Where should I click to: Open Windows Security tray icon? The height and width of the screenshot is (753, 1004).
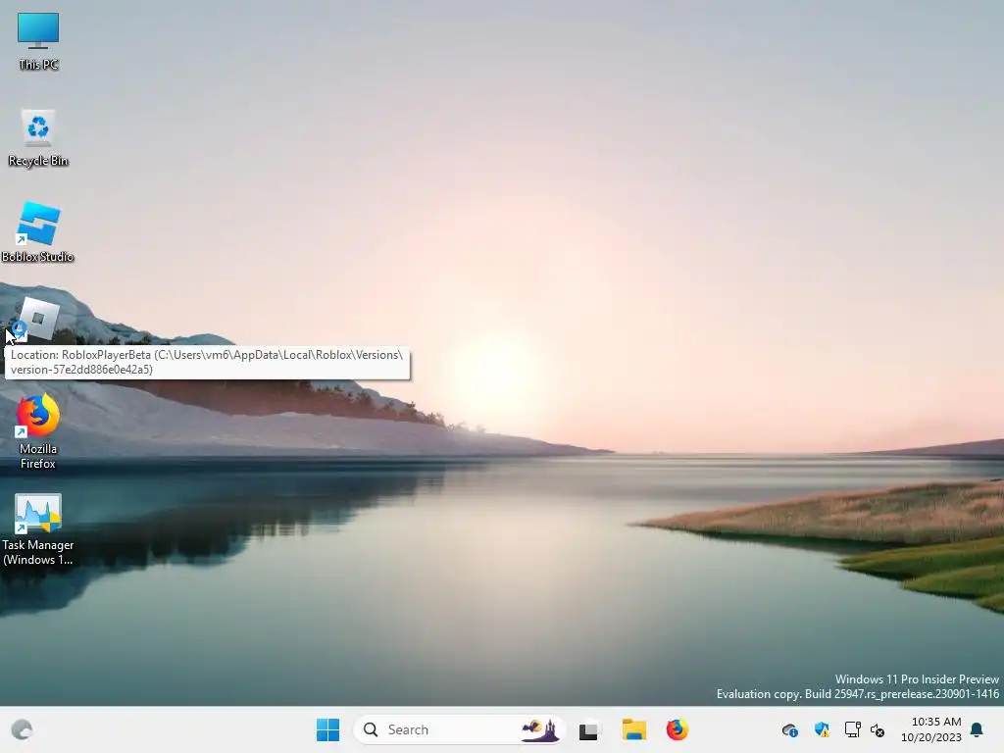tap(822, 729)
